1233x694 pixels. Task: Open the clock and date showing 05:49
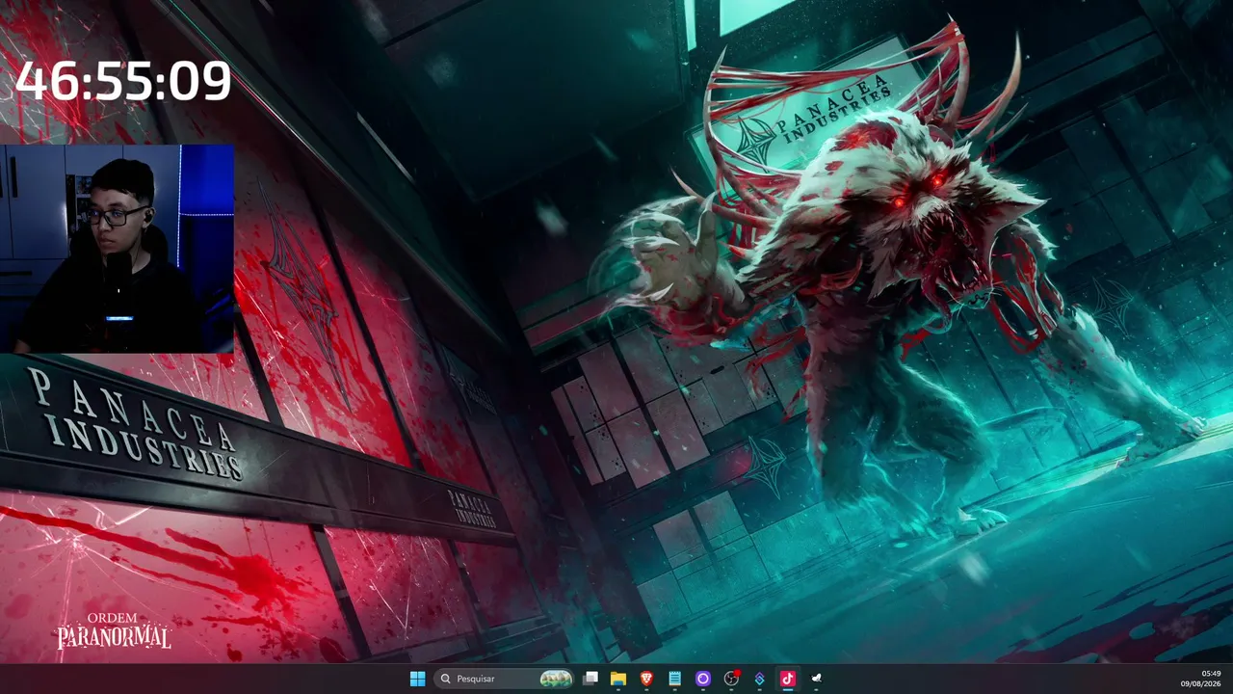click(x=1201, y=679)
